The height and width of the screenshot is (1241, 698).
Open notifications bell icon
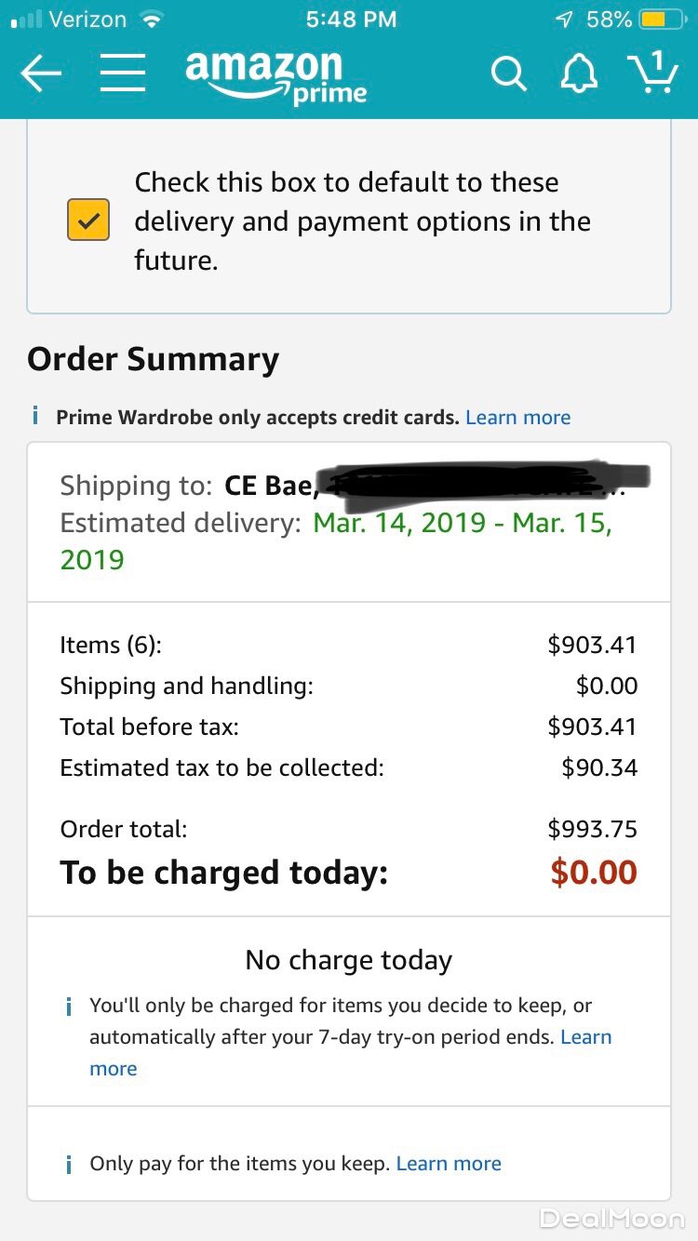[578, 73]
